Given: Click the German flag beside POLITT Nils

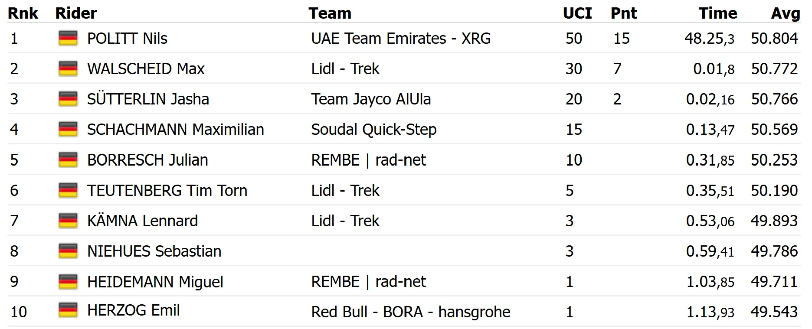Looking at the screenshot, I should [68, 38].
